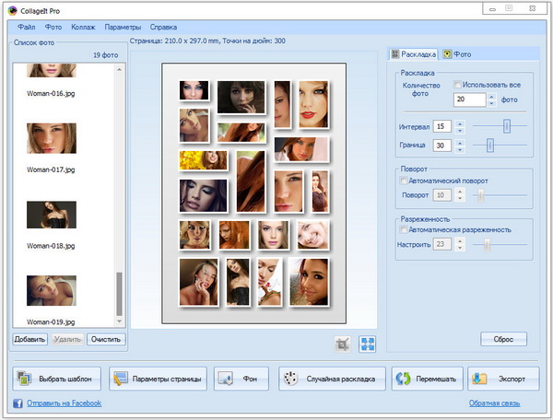
Task: Click the Интервал slider handle
Action: pos(506,125)
